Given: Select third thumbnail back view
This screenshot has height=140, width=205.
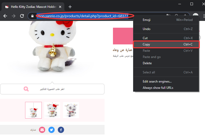Looking at the screenshot, I should coord(71,110).
